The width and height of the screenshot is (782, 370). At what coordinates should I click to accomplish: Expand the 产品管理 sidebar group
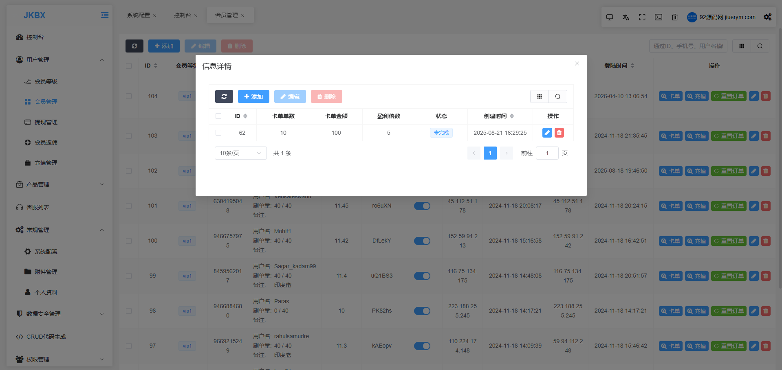pos(59,184)
